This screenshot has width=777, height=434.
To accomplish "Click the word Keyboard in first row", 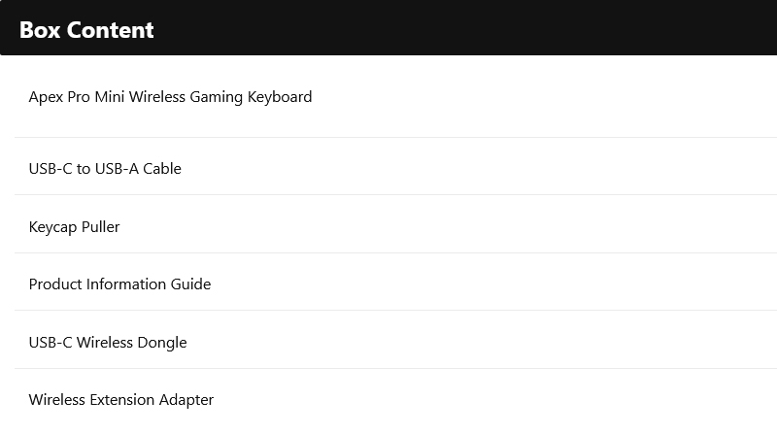I will [x=280, y=97].
